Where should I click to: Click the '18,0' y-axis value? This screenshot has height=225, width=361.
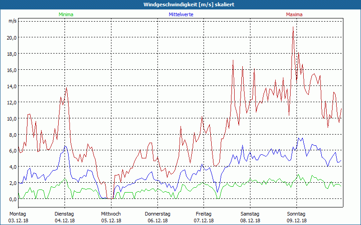click(12, 54)
